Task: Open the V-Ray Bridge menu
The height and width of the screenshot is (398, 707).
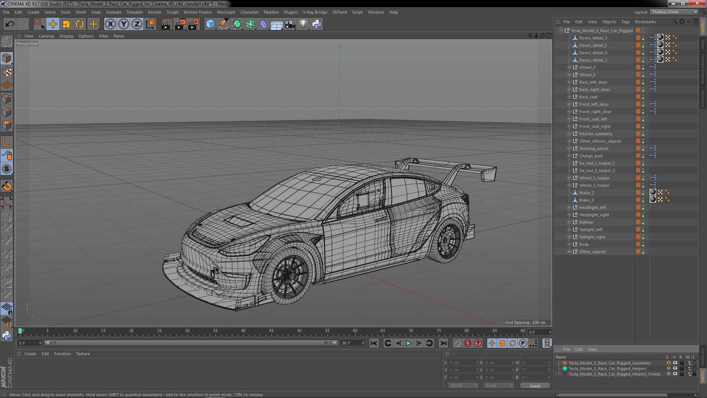Action: coord(315,12)
